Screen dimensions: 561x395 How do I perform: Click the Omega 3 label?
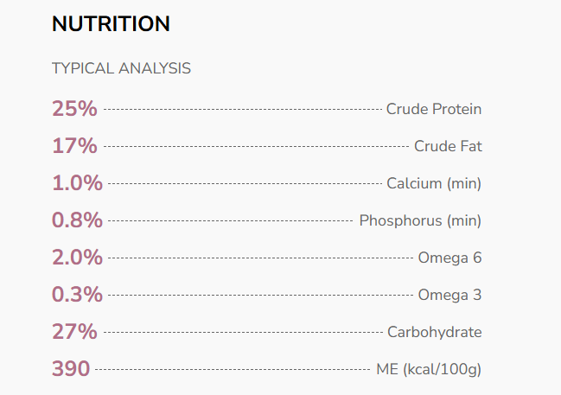click(x=449, y=295)
